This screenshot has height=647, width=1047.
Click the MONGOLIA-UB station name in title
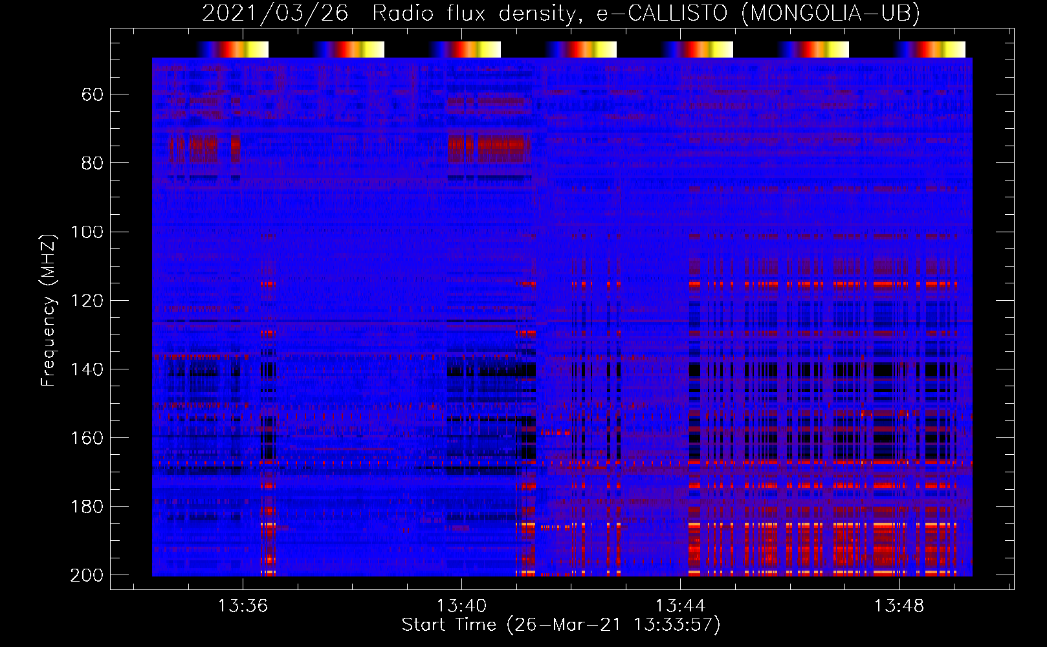coord(830,14)
